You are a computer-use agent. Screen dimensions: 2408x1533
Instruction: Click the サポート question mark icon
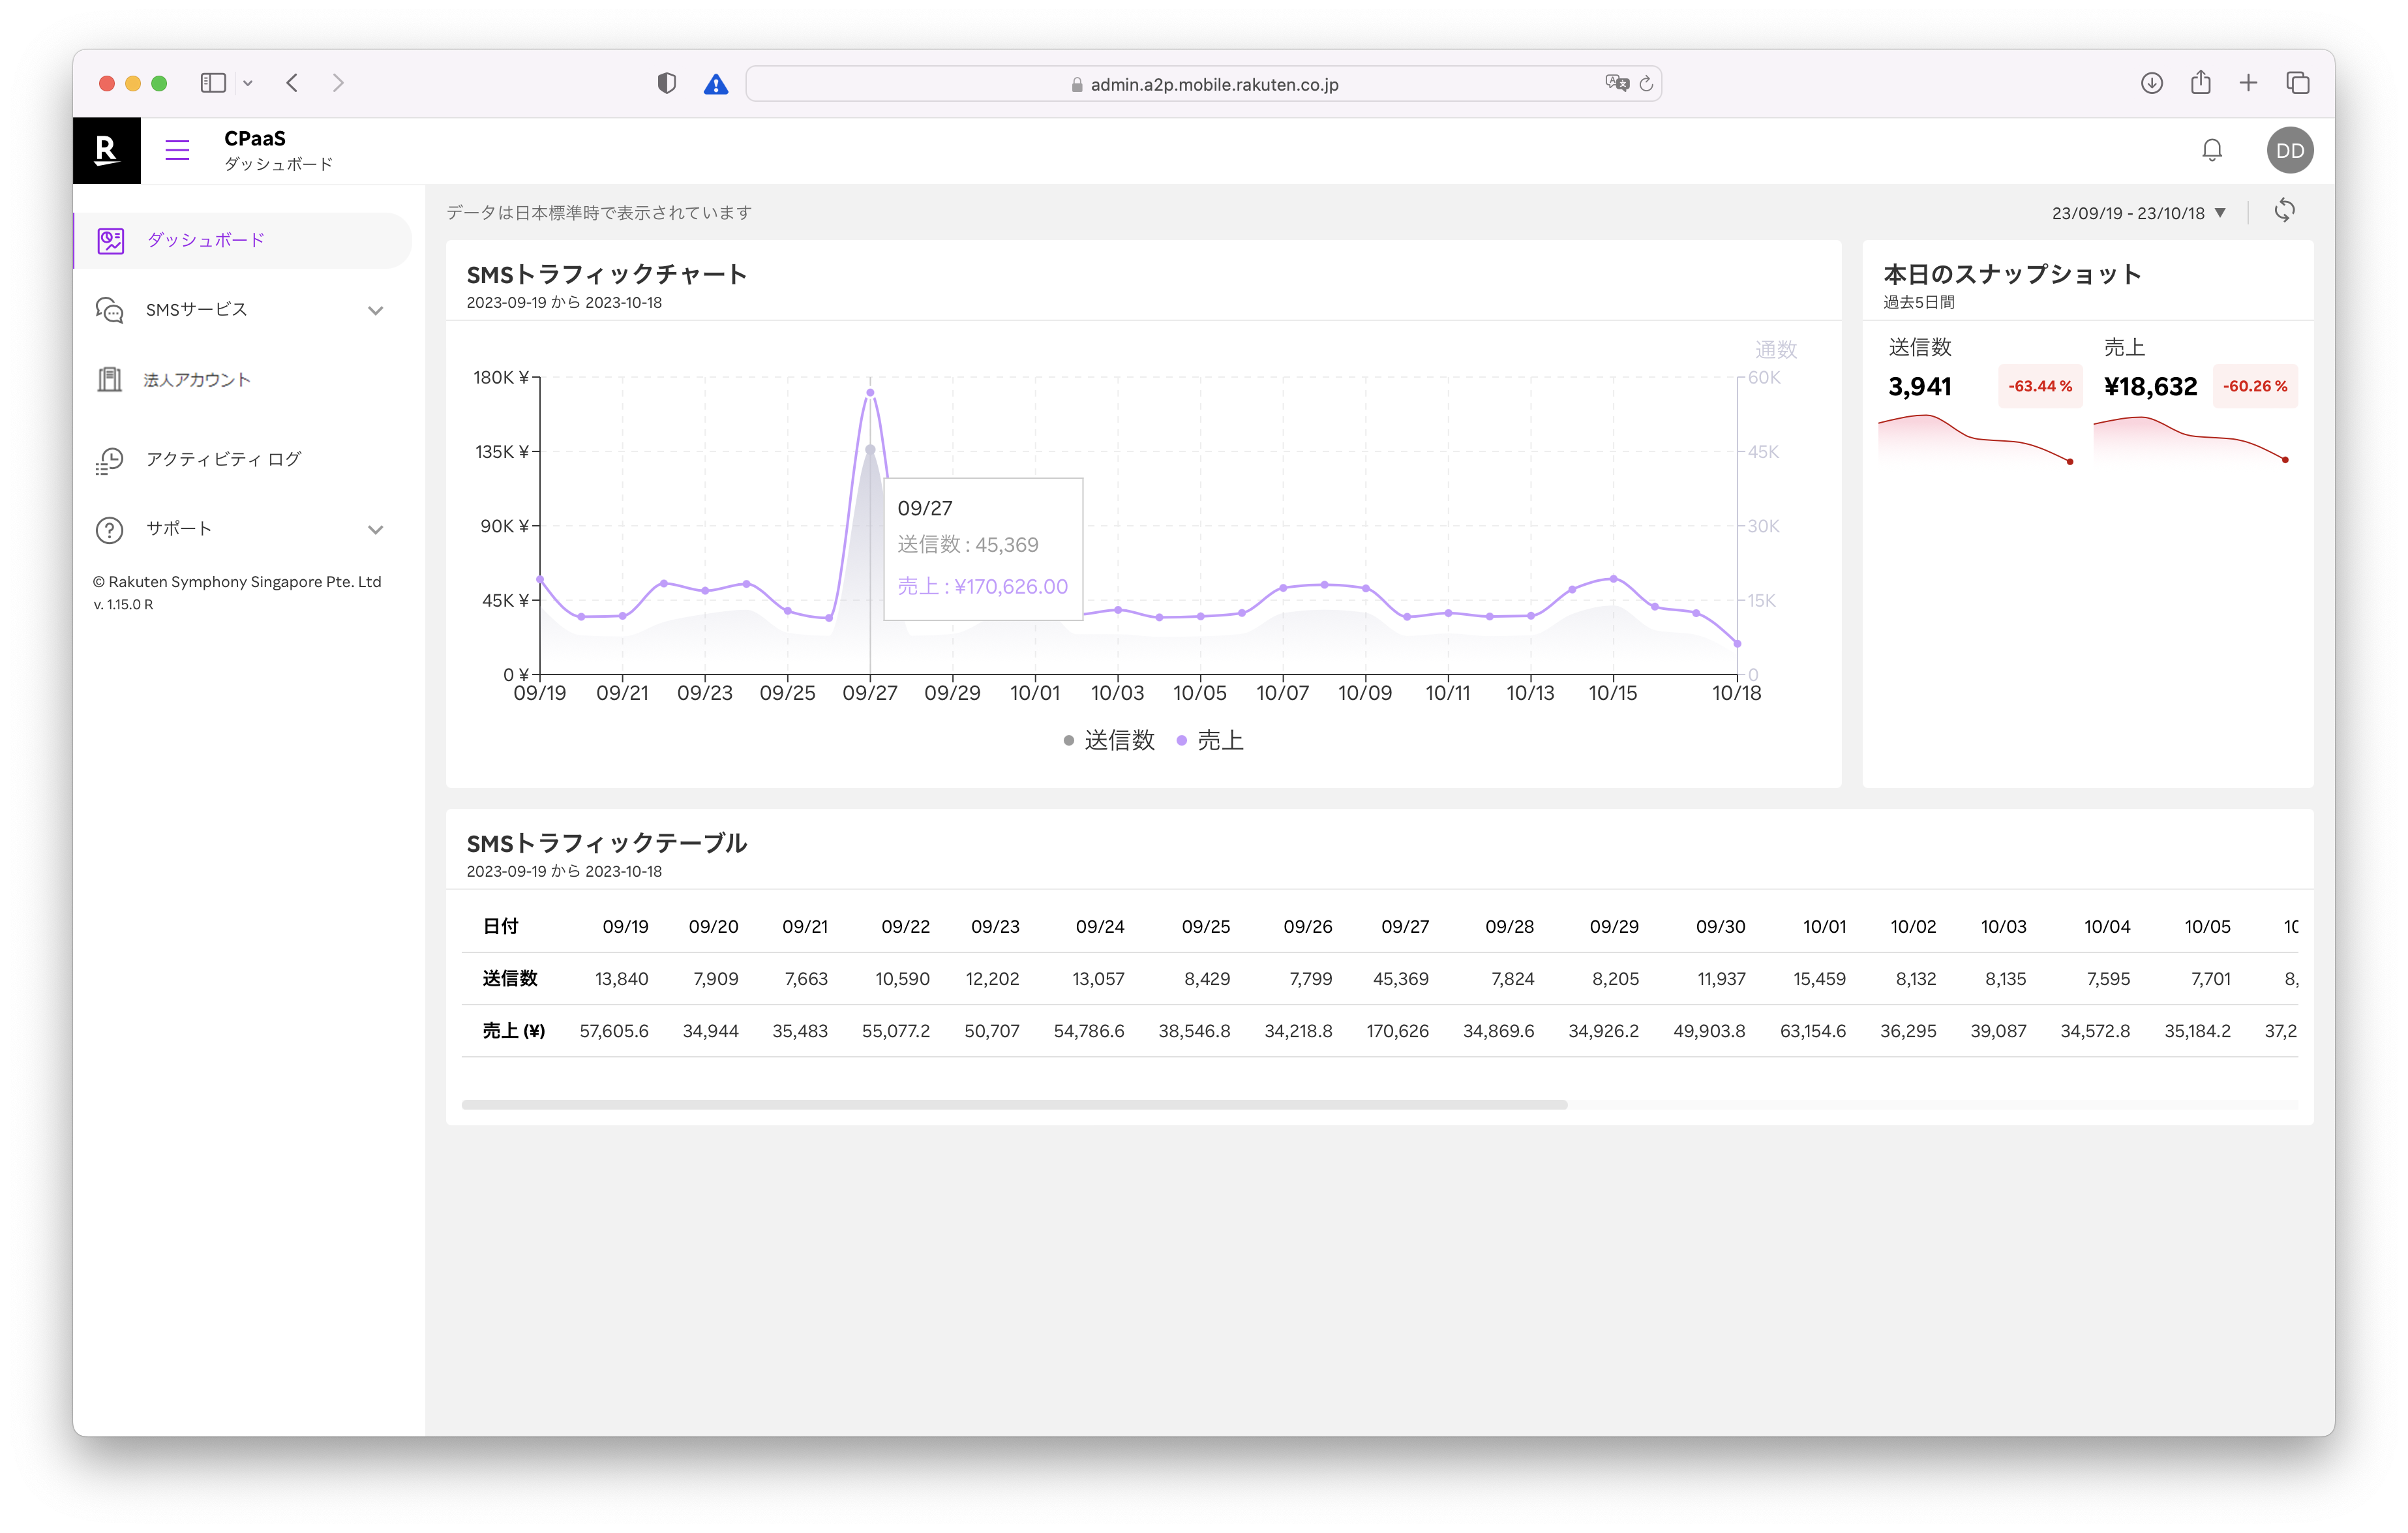click(109, 529)
